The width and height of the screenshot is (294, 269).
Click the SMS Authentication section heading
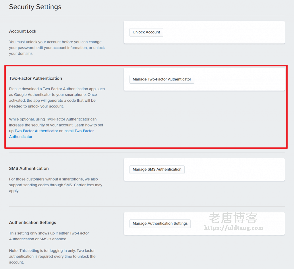(x=29, y=168)
